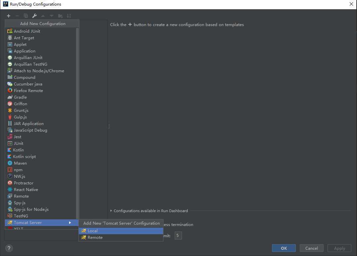Select Remote in the main configuration list
This screenshot has height=256, width=357.
[x=40, y=196]
